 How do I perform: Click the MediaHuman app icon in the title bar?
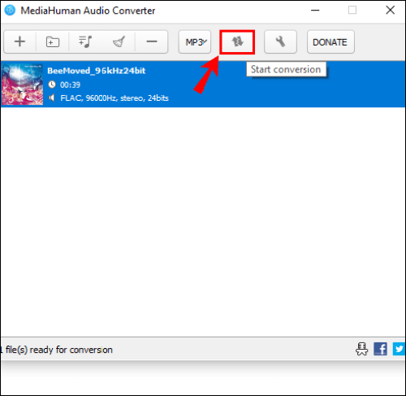10,11
